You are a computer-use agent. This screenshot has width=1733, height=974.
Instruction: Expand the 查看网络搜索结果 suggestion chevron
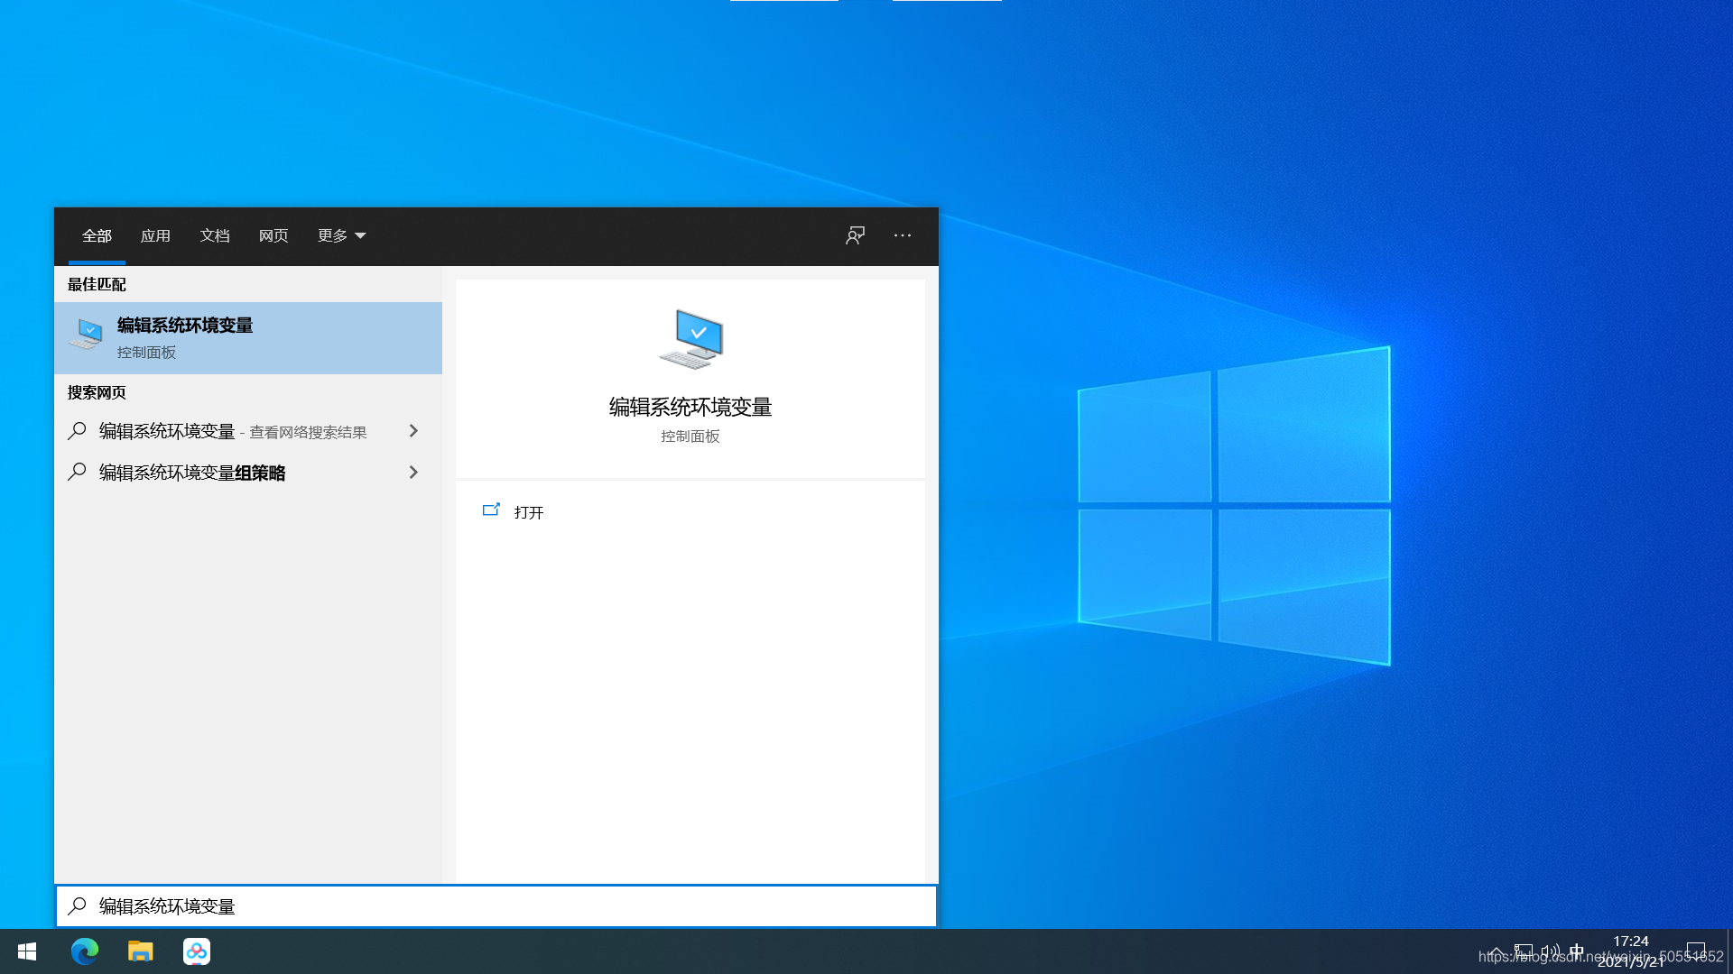point(413,431)
